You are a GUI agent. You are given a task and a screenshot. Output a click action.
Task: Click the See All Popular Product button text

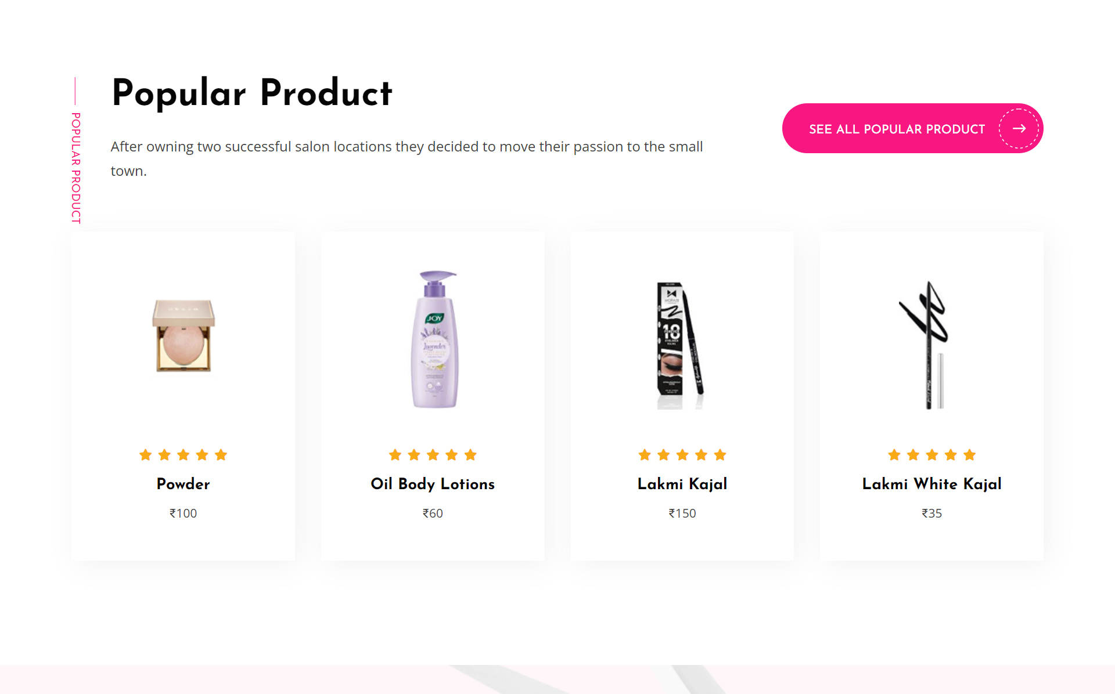(897, 129)
